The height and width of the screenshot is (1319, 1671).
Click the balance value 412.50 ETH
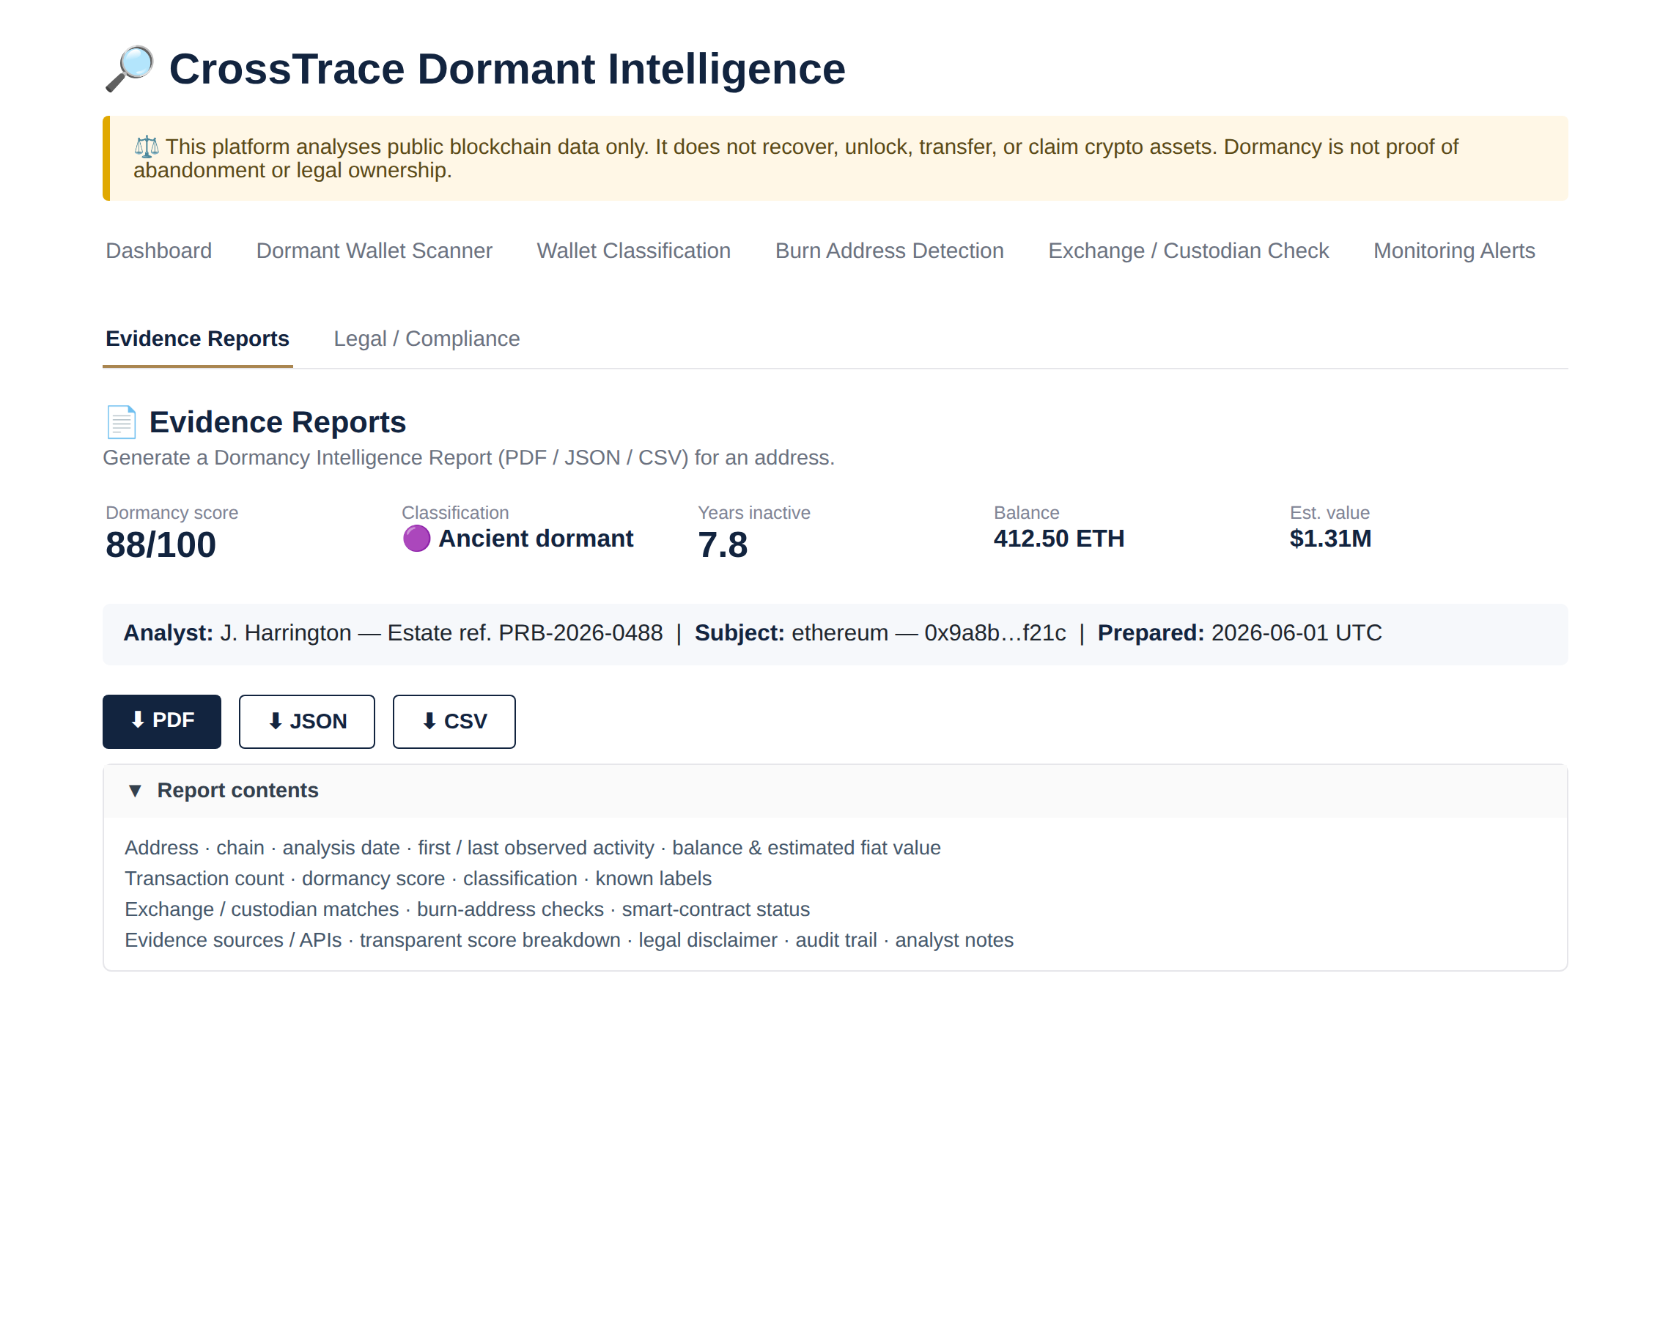pyautogui.click(x=1058, y=539)
